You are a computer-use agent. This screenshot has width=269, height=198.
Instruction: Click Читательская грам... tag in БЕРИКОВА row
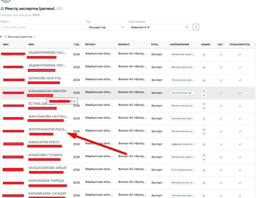pos(182,80)
